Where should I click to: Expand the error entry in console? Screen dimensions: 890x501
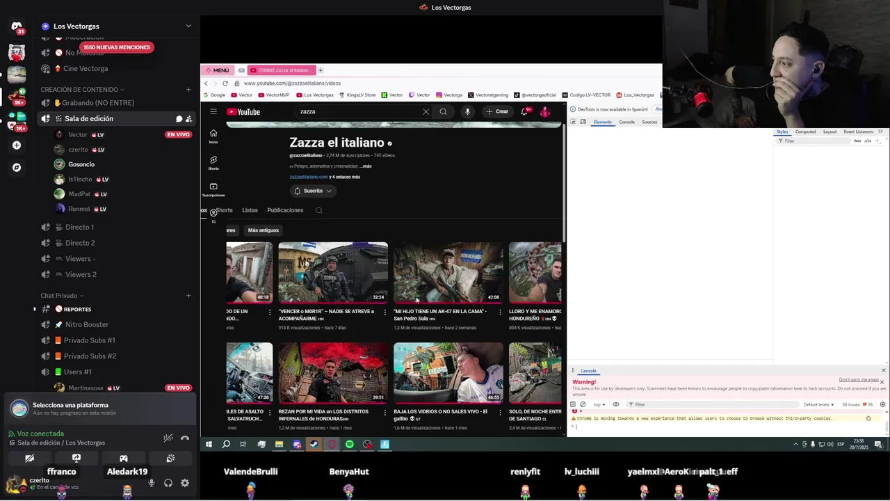coord(581,411)
